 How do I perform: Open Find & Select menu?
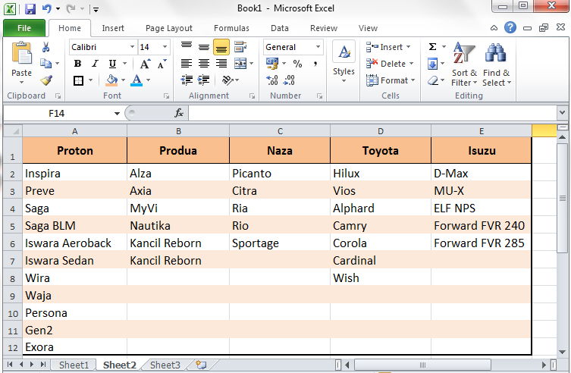[x=497, y=64]
